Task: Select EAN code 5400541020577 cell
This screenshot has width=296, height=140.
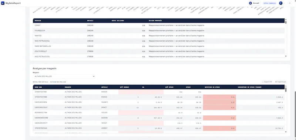Action: 41,123
